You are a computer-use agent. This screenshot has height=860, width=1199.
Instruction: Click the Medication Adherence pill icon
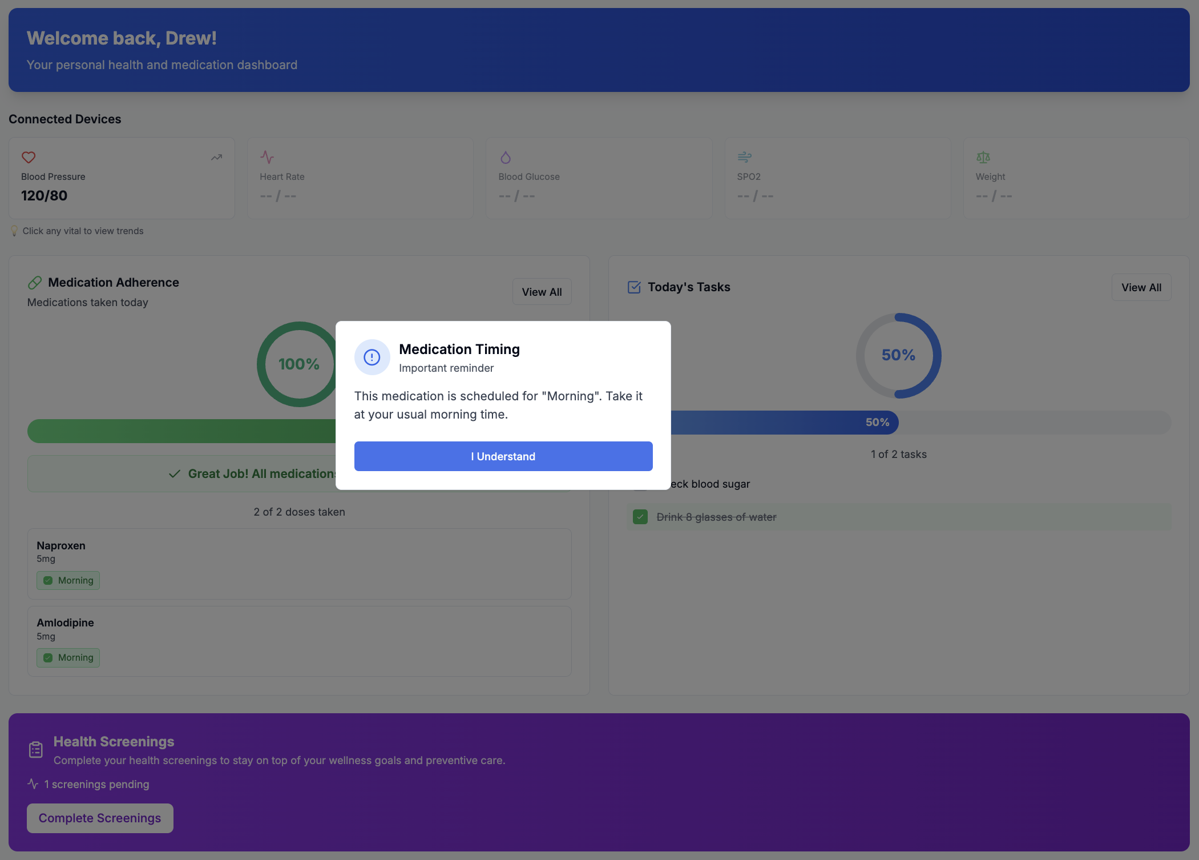[35, 282]
